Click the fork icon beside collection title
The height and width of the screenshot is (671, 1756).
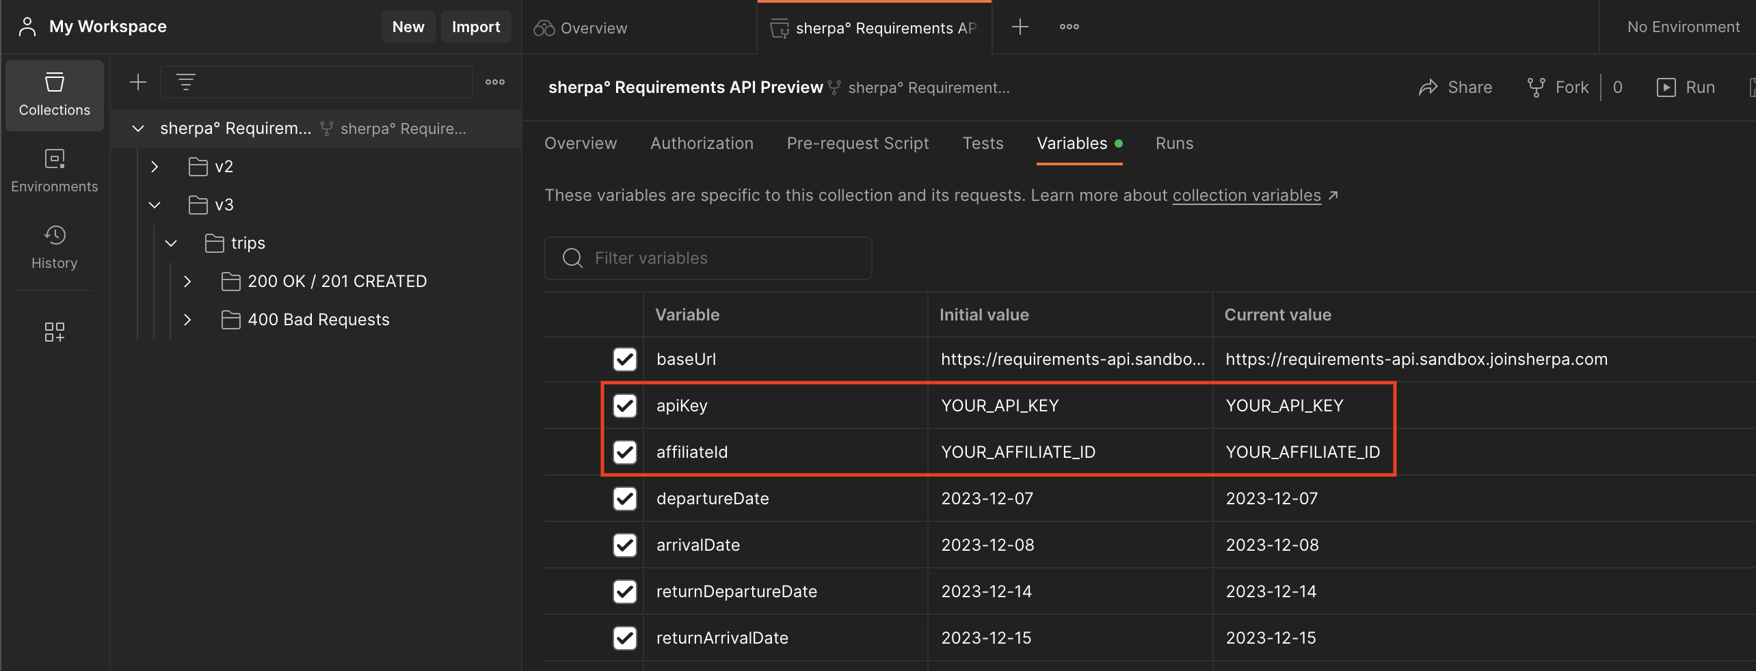[x=834, y=87]
